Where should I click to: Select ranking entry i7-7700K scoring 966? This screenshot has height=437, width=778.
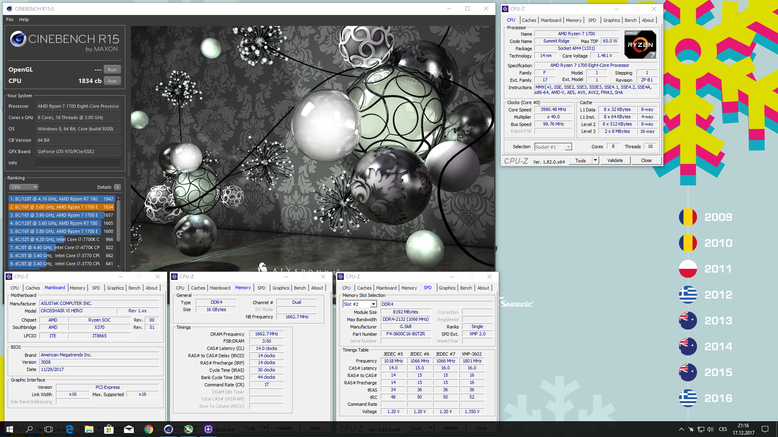tap(62, 239)
